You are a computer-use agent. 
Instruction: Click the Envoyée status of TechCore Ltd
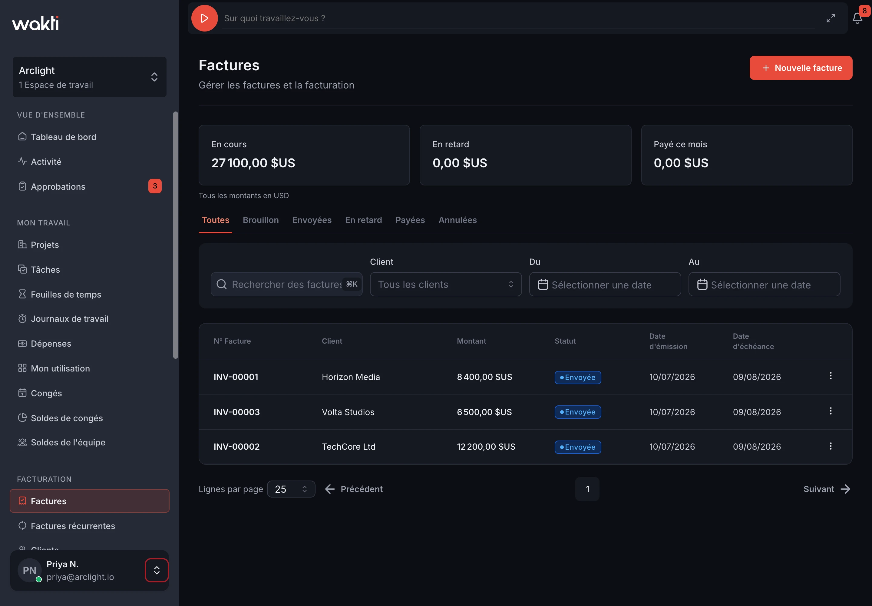[577, 447]
